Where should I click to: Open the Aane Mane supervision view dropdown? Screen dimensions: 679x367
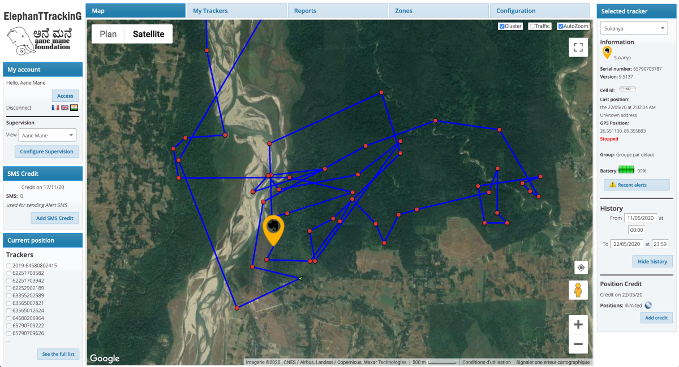(x=47, y=135)
